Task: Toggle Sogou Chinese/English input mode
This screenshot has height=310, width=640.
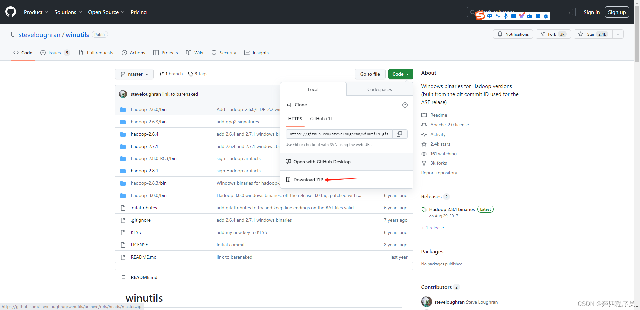Action: pyautogui.click(x=490, y=16)
